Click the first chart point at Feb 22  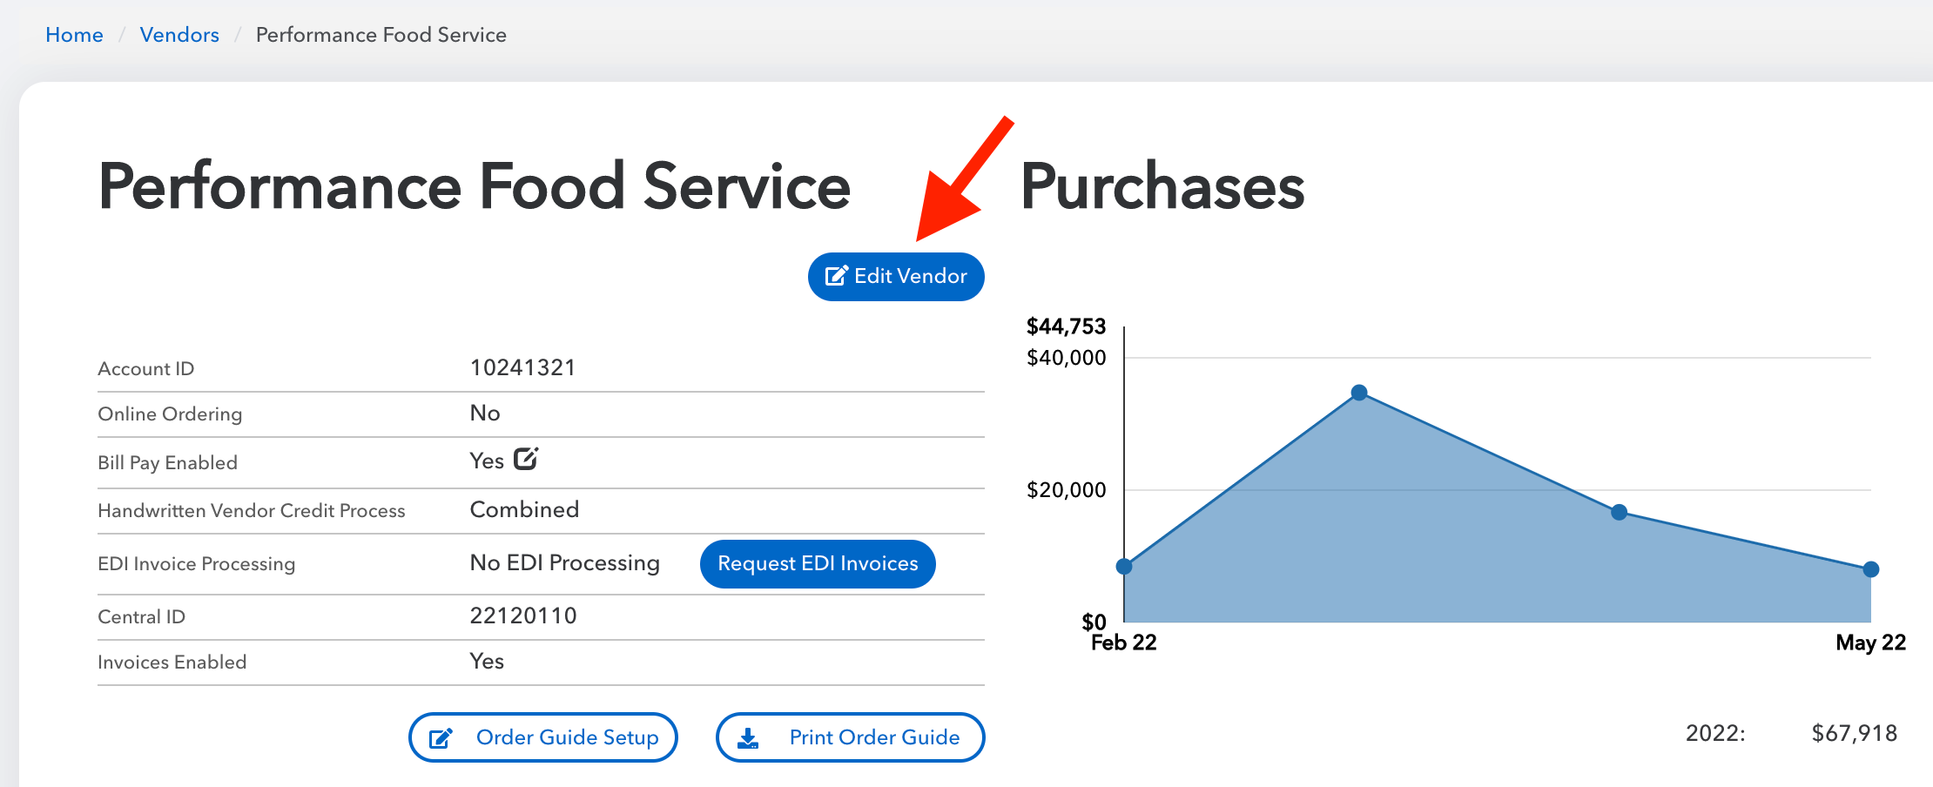(x=1124, y=567)
